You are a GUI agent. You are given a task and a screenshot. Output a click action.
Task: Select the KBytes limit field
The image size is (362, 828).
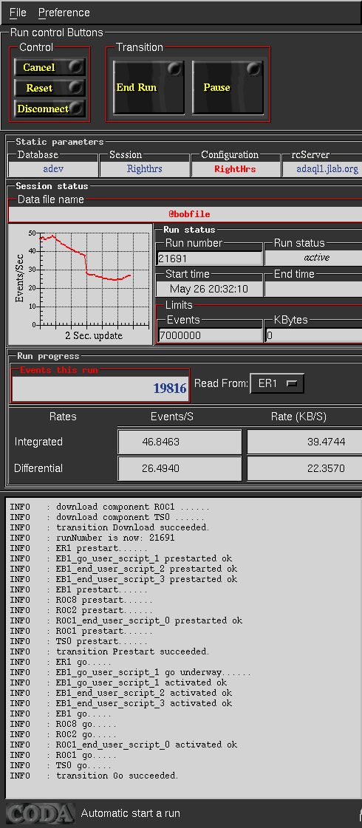tap(313, 335)
